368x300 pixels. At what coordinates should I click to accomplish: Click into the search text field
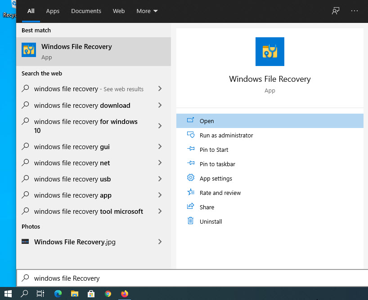(192, 278)
